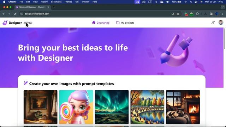Open the Window menu
The height and width of the screenshot is (127, 226).
tap(85, 2)
